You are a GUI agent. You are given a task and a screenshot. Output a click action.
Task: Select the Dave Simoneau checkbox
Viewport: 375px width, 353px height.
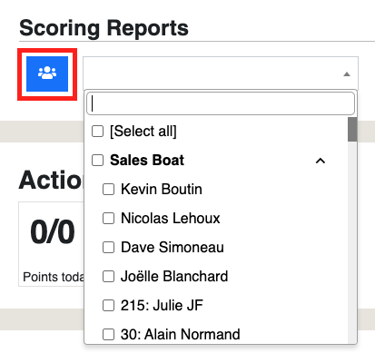(108, 248)
